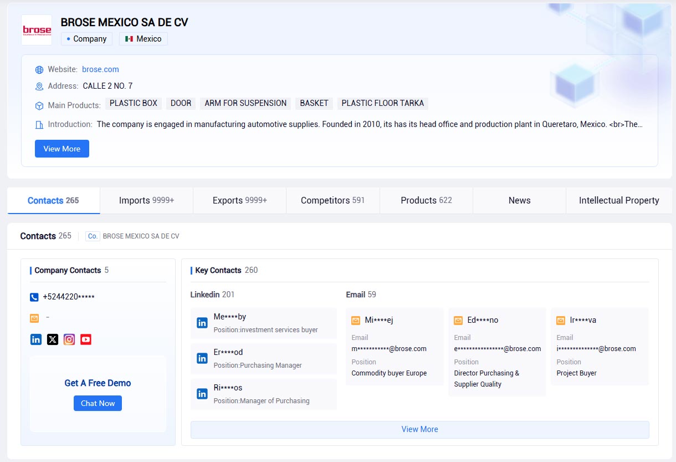This screenshot has width=676, height=462.
Task: Open the company X (Twitter) icon
Action: [x=53, y=339]
